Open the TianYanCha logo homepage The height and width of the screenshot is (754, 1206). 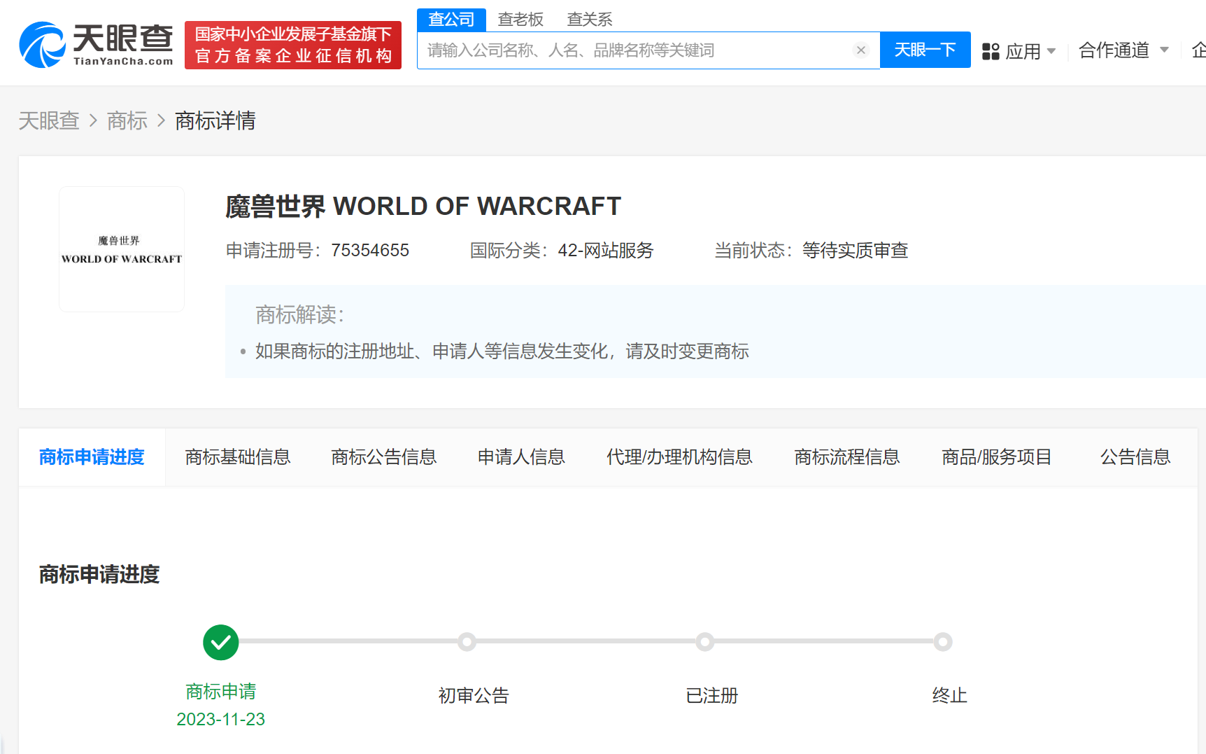(97, 45)
